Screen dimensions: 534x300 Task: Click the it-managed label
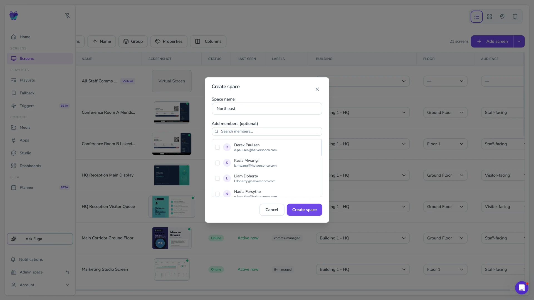pos(283,269)
